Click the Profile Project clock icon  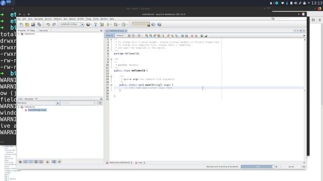[123, 25]
